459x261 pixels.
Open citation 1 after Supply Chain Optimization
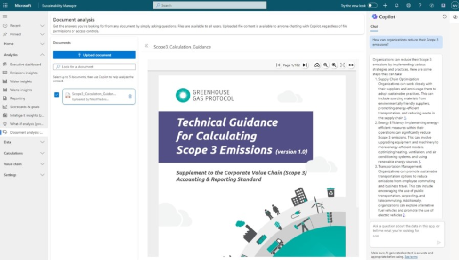point(405,118)
